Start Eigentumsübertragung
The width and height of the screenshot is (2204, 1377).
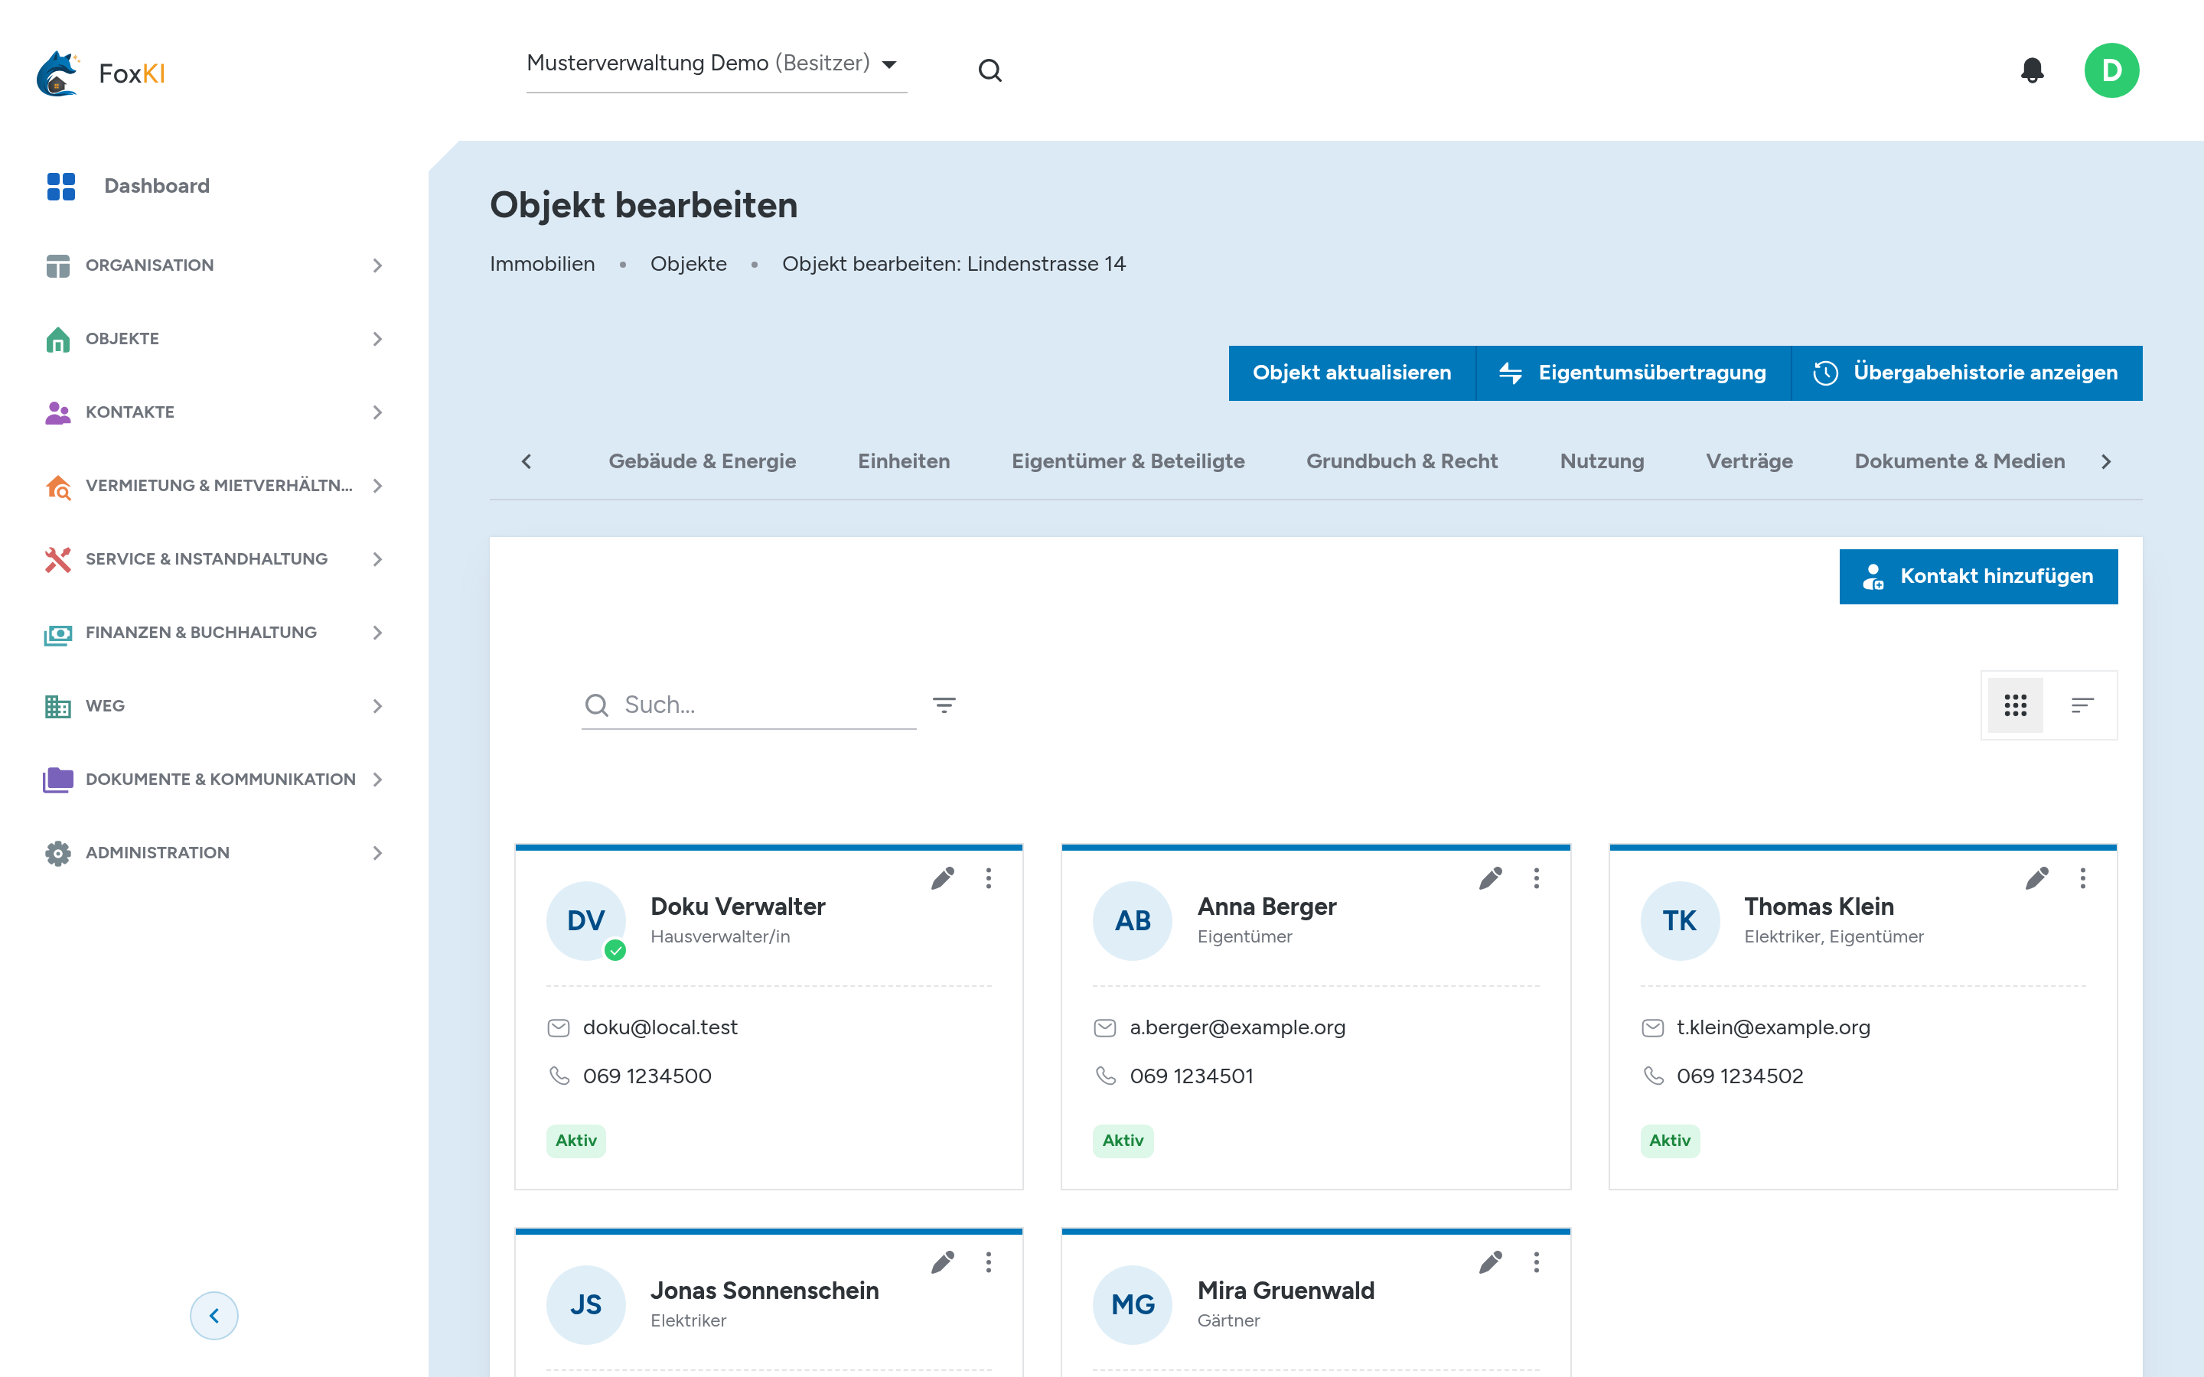[1633, 373]
